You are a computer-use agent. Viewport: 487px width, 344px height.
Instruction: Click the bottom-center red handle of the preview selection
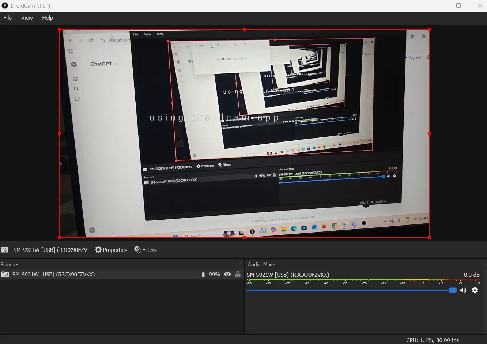coord(245,238)
